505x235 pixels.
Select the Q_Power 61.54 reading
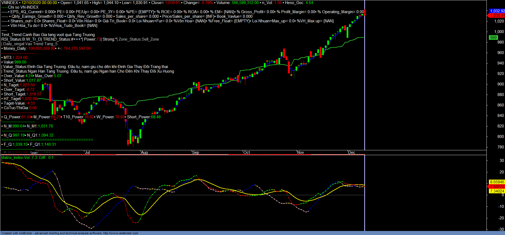point(26,117)
